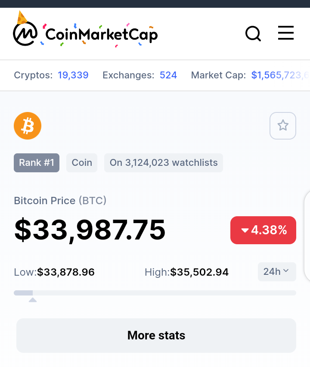Open the search magnifier icon
The height and width of the screenshot is (367, 310).
(253, 34)
